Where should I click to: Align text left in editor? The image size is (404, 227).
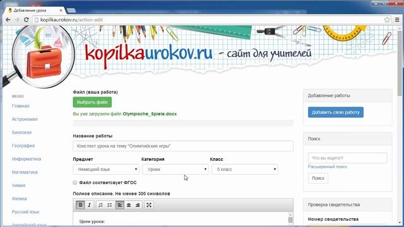[x=120, y=205]
